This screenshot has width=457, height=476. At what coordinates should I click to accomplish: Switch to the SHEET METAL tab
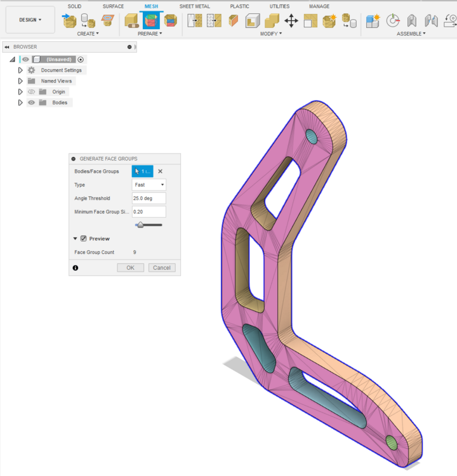195,6
